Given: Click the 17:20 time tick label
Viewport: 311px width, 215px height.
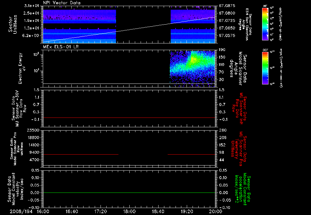Looking at the screenshot, I should click(x=101, y=212).
